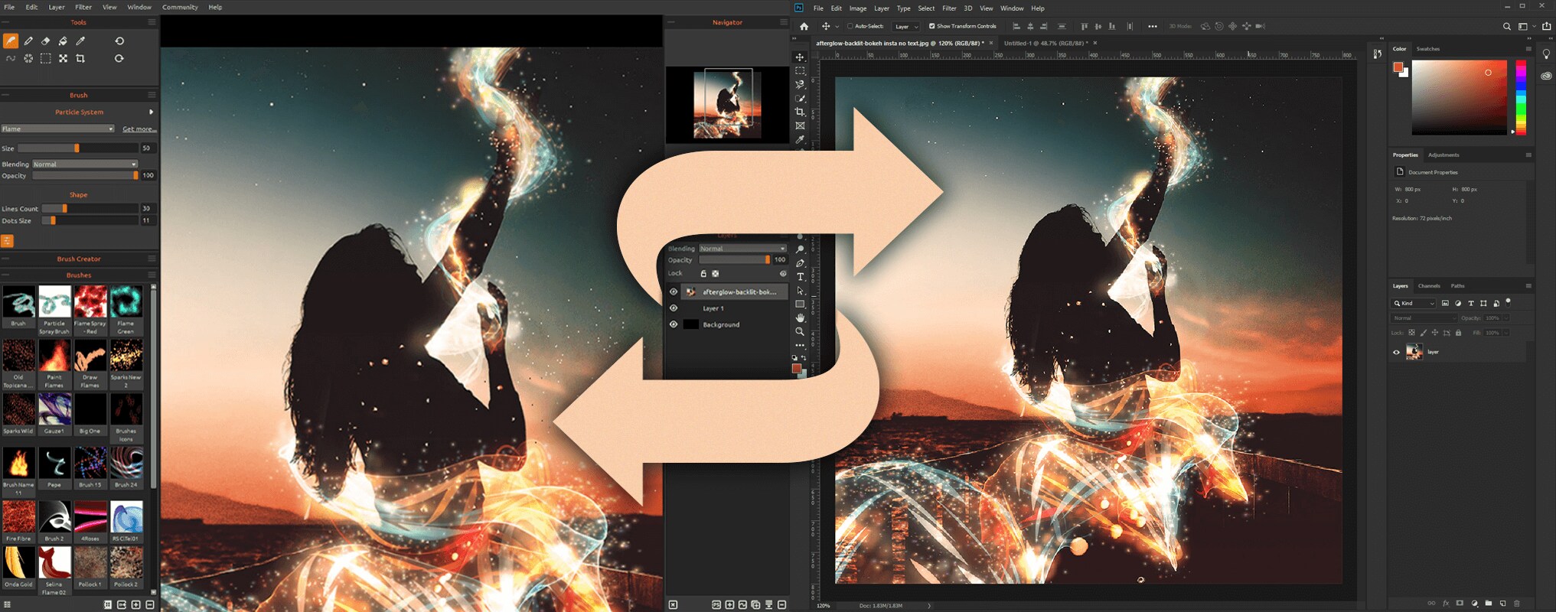Uncheck Show Transform Controls
The image size is (1556, 612).
pyautogui.click(x=932, y=26)
